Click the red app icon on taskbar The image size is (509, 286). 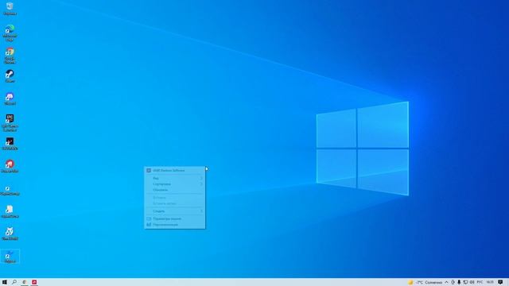tap(34, 282)
